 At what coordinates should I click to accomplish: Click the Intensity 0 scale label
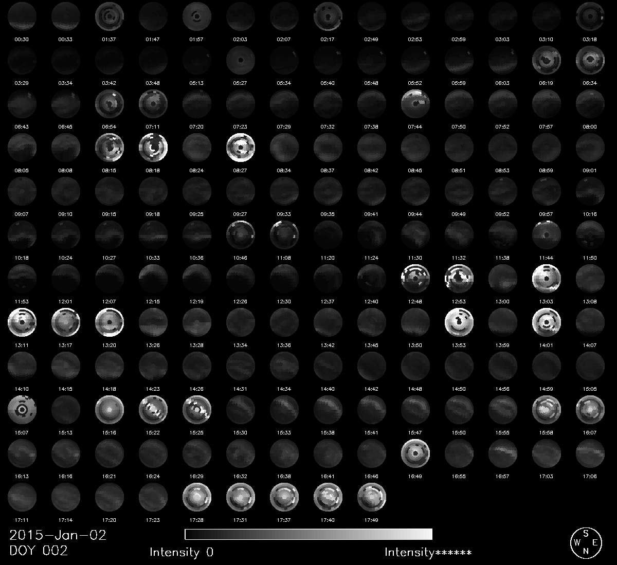pyautogui.click(x=182, y=553)
